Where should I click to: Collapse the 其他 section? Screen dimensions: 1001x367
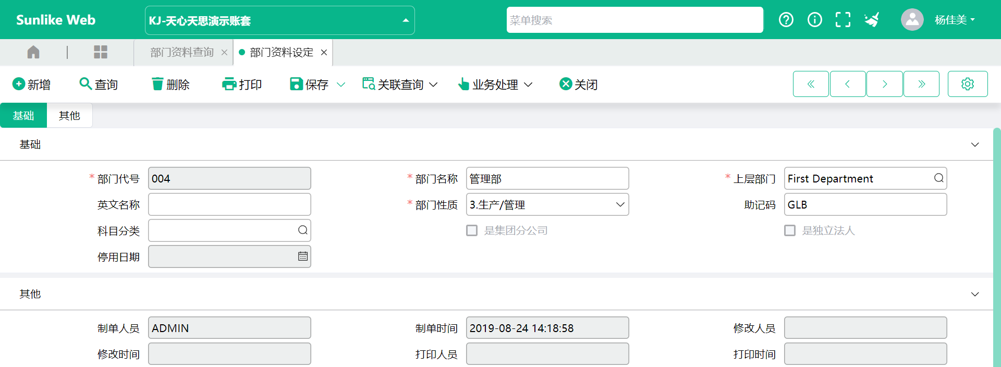975,294
